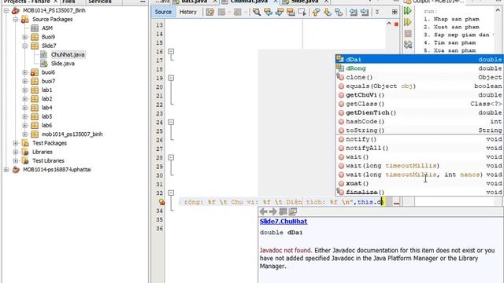This screenshot has height=283, width=504.
Task: Collapse the code fold at line 28
Action: (172, 157)
